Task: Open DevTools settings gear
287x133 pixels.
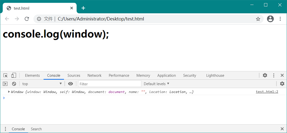Action: coord(265,75)
